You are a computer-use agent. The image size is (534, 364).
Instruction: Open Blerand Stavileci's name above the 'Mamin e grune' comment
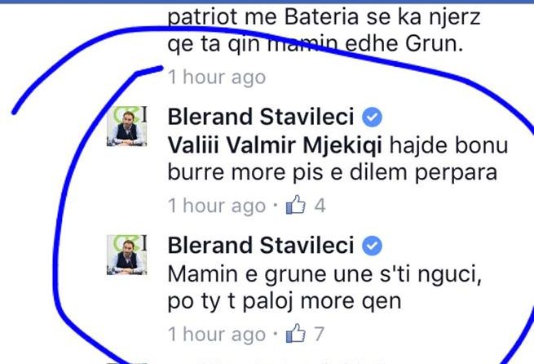(261, 246)
